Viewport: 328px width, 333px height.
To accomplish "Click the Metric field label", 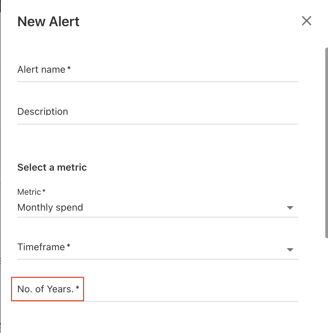I will pos(30,192).
